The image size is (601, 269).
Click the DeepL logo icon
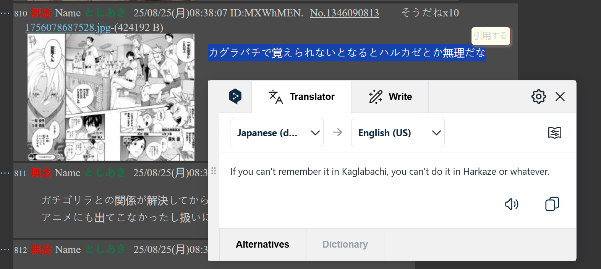[235, 96]
